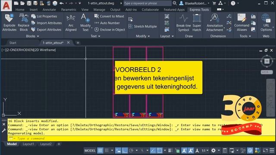
Task: Expand the Tools panel dropdown
Action: coord(245,36)
